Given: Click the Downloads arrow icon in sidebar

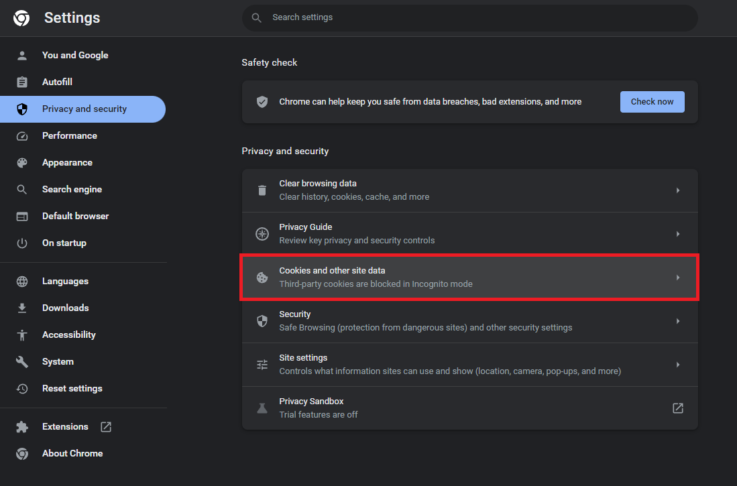Looking at the screenshot, I should (21, 307).
